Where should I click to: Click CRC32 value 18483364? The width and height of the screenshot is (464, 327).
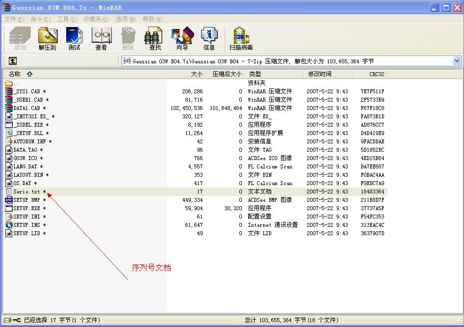tap(372, 191)
